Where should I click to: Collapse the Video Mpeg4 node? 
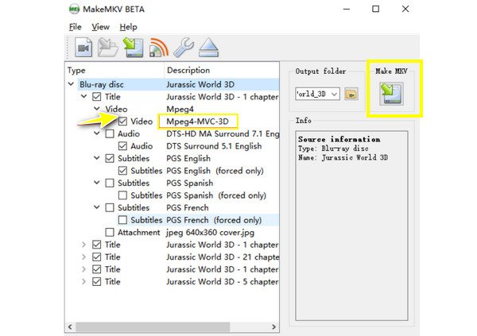[97, 109]
